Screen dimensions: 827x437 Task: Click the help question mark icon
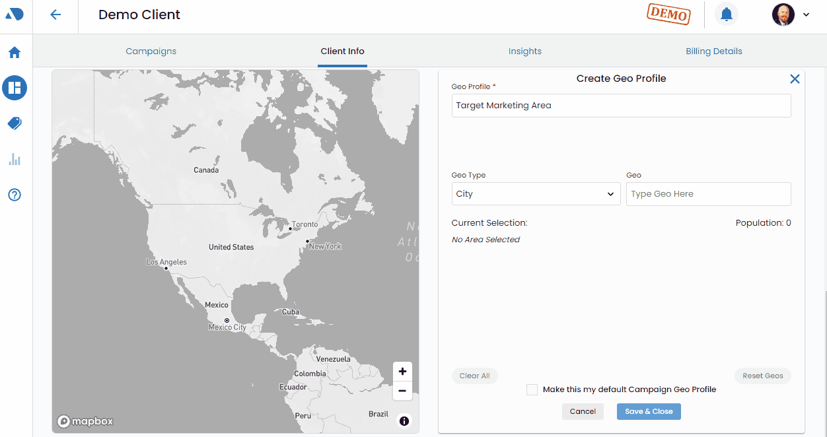[x=15, y=195]
